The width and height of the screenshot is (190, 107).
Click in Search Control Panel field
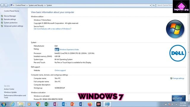point(164,5)
